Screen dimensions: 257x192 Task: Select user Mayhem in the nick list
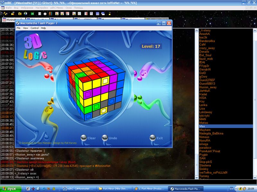[x=205, y=130]
